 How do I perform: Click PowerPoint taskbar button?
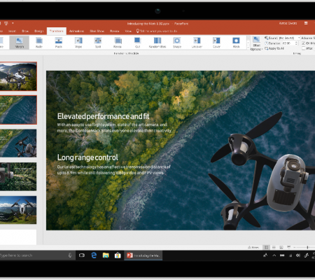click(143, 255)
